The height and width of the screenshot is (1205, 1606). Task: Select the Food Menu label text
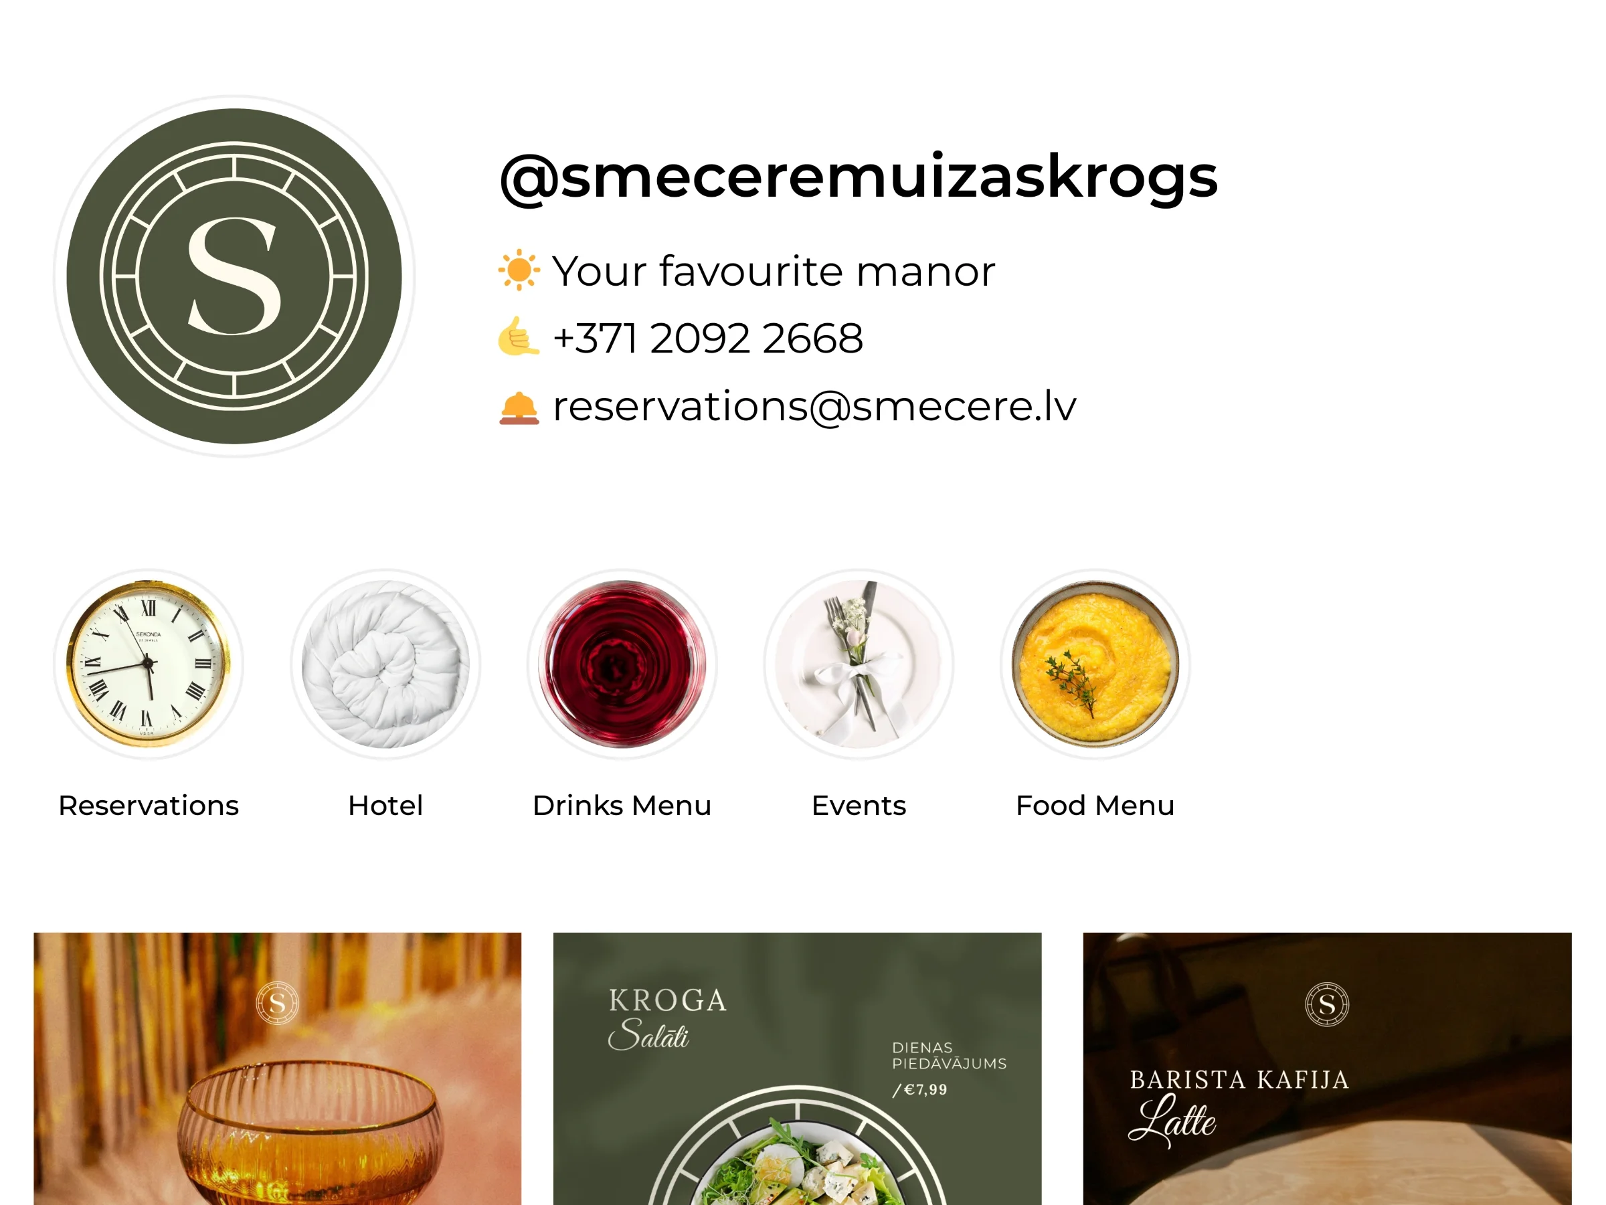(1095, 805)
